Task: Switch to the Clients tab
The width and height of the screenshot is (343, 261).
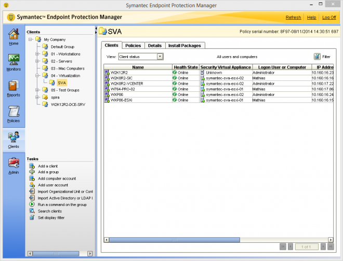Action: pos(112,45)
